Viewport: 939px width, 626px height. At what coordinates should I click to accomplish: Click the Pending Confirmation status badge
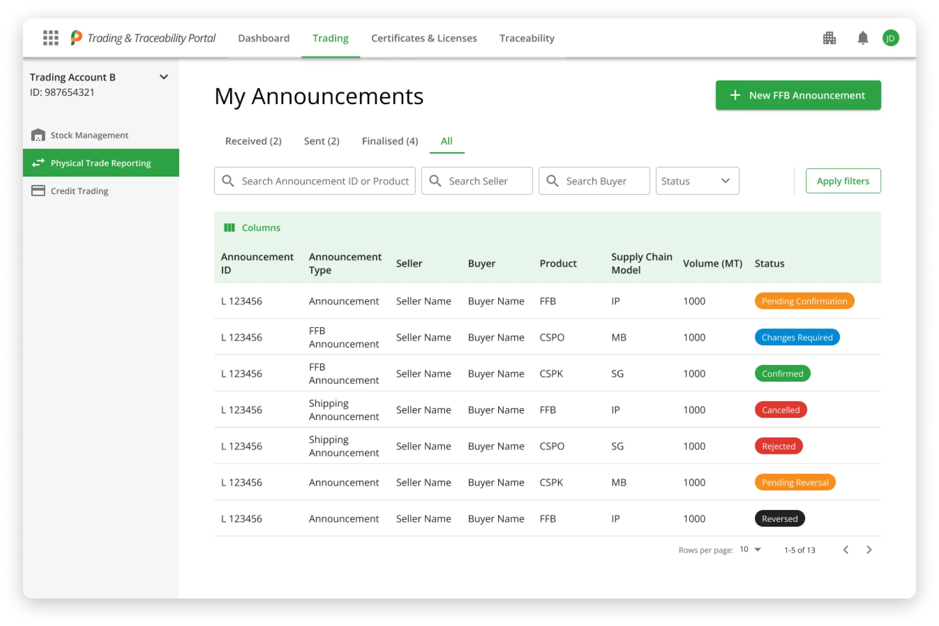pyautogui.click(x=804, y=301)
